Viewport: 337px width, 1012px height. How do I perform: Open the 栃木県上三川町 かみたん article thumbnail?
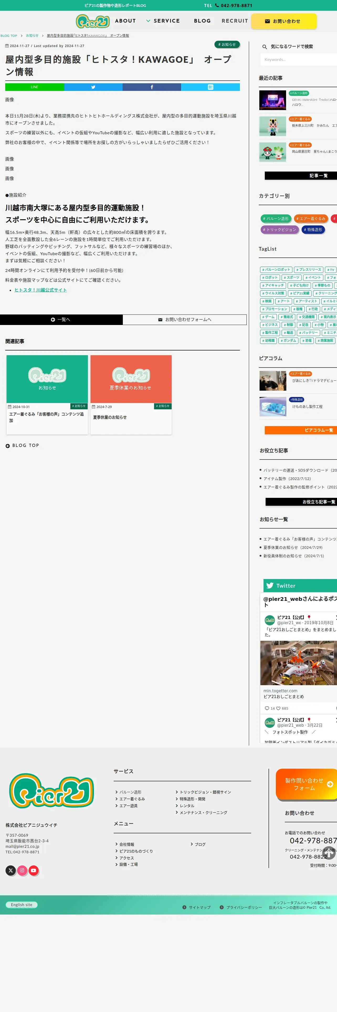point(273,126)
